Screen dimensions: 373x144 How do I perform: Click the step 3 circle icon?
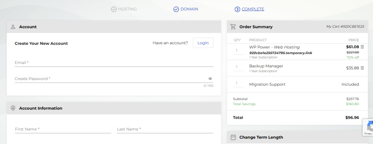(x=237, y=9)
